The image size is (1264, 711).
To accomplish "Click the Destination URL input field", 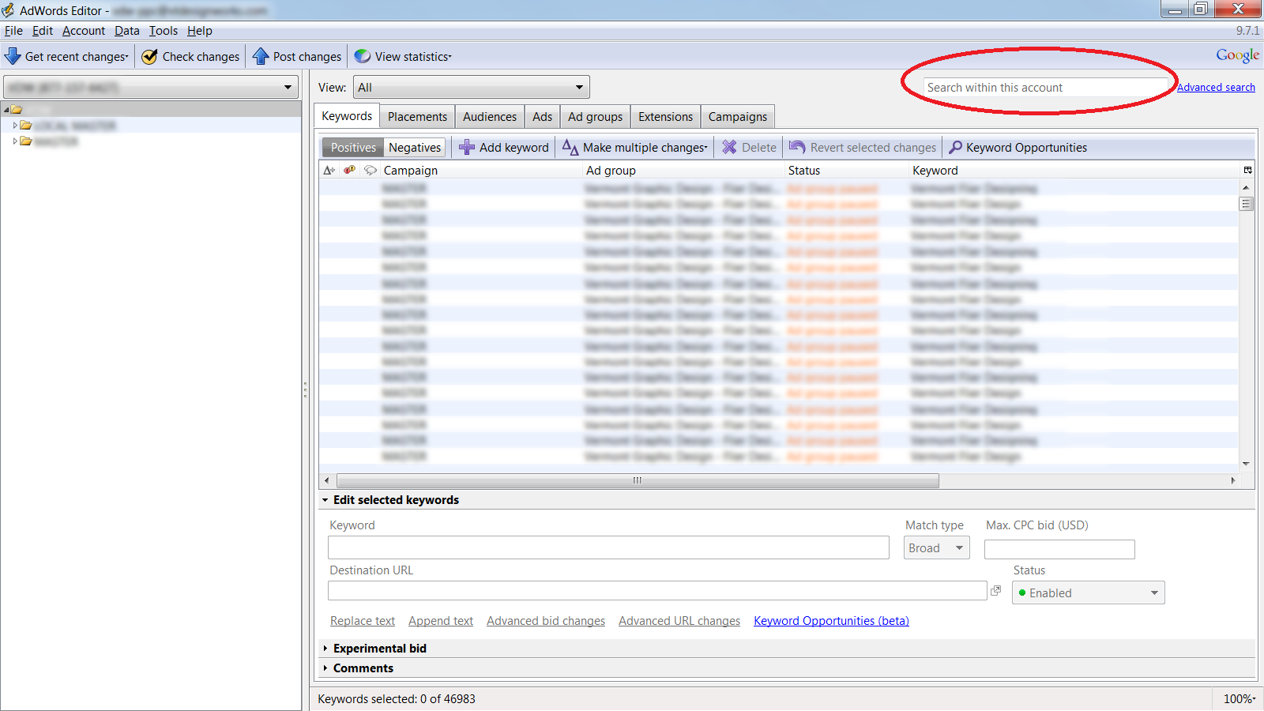I will point(657,590).
